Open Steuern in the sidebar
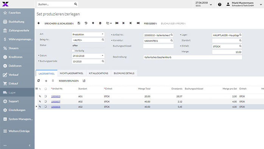This screenshot has width=264, height=149. [17, 48]
